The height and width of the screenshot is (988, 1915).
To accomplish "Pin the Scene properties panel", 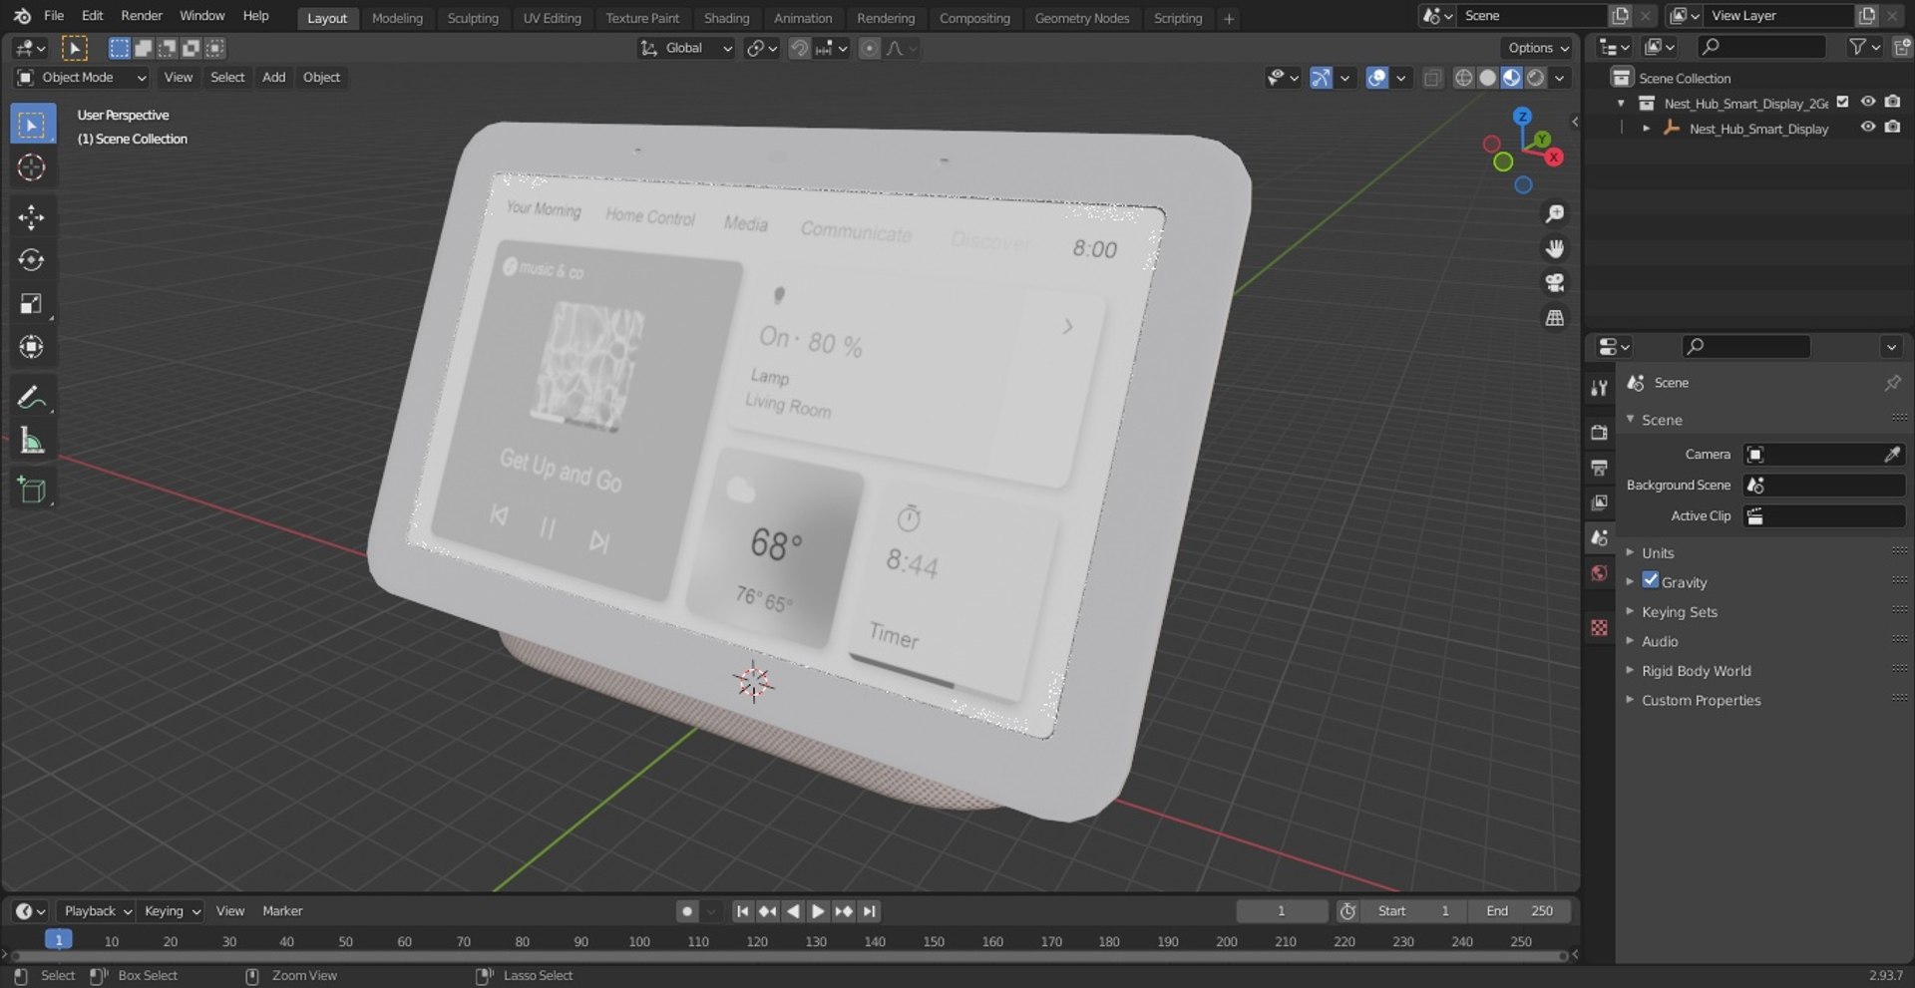I will (1892, 383).
